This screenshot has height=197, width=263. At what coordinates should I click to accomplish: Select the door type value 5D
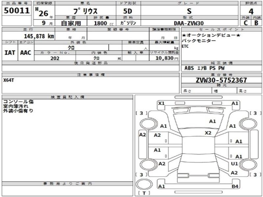click(x=128, y=11)
